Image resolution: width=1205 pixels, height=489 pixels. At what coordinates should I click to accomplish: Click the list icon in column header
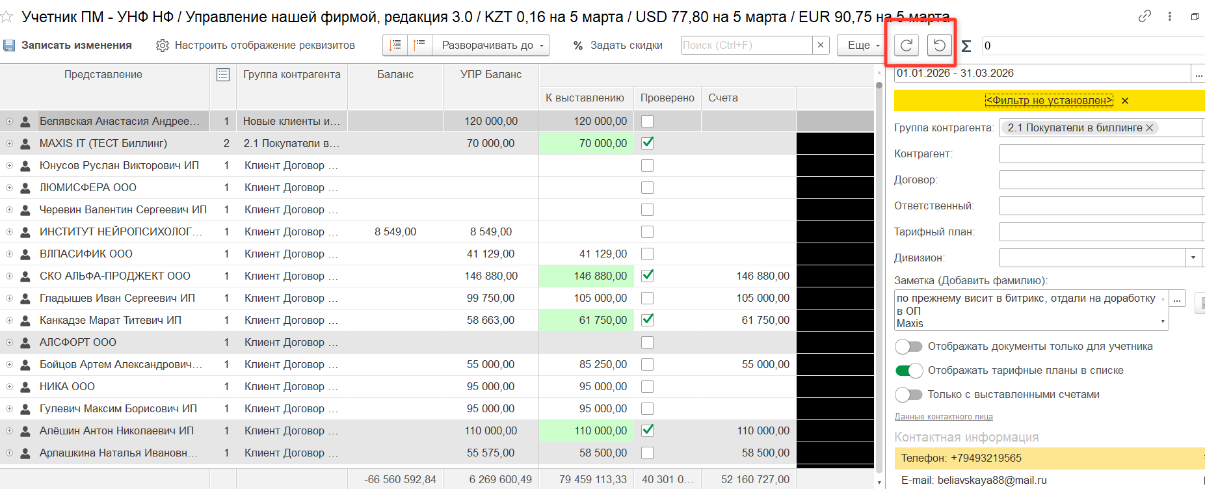223,75
